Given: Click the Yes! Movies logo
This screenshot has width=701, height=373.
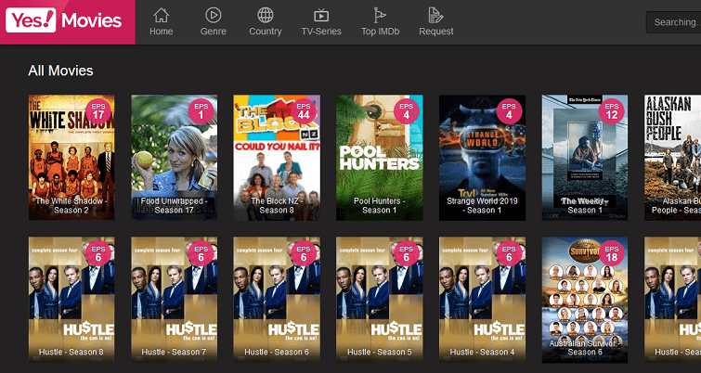Looking at the screenshot, I should tap(67, 20).
